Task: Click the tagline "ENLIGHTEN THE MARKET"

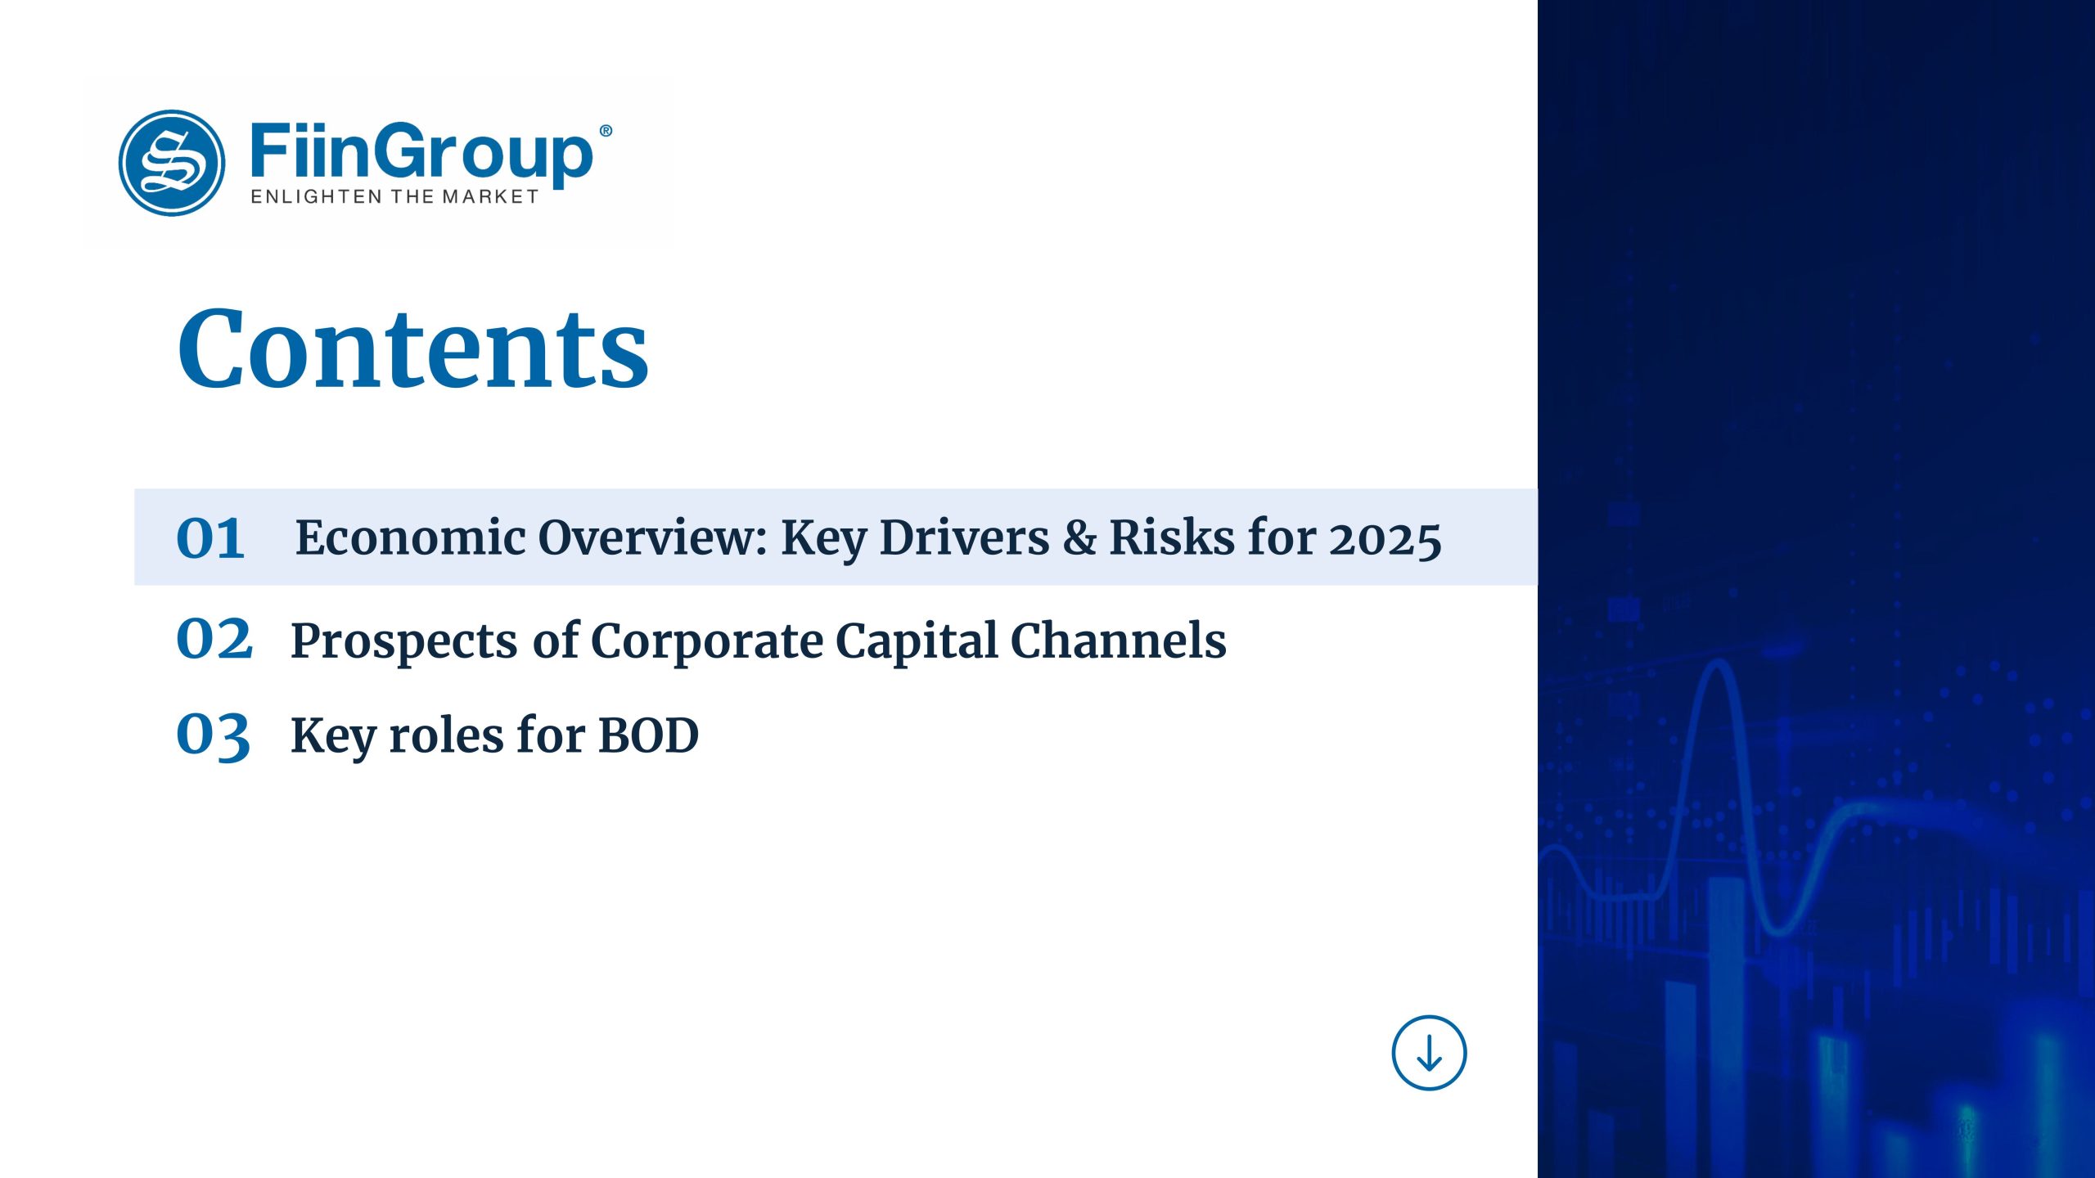Action: (x=394, y=196)
